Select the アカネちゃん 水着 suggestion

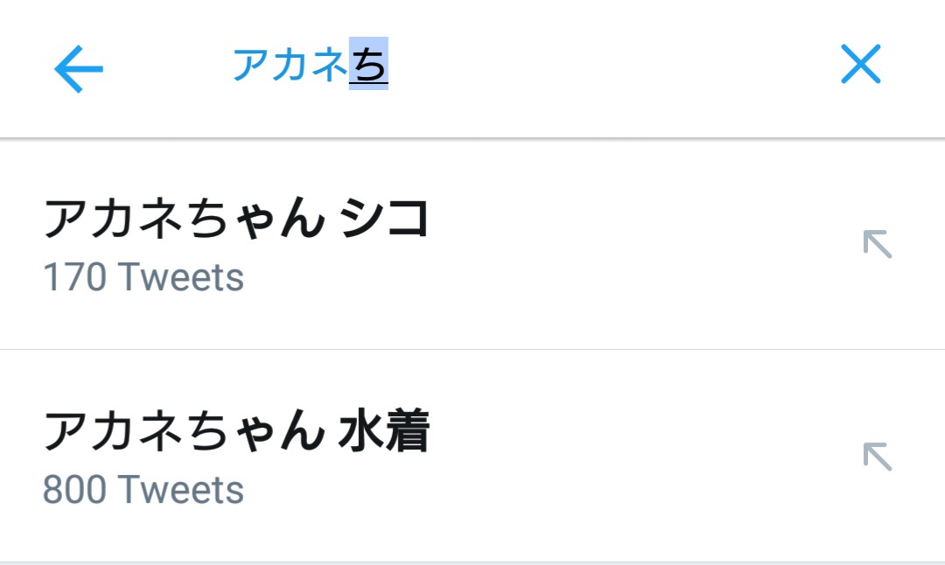[x=236, y=430]
